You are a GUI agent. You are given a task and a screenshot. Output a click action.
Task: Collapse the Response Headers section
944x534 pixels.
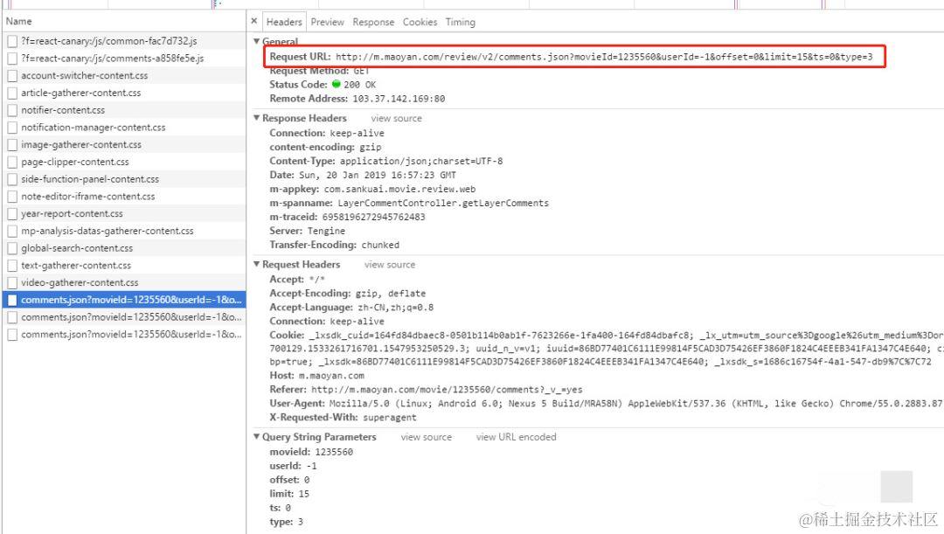256,118
